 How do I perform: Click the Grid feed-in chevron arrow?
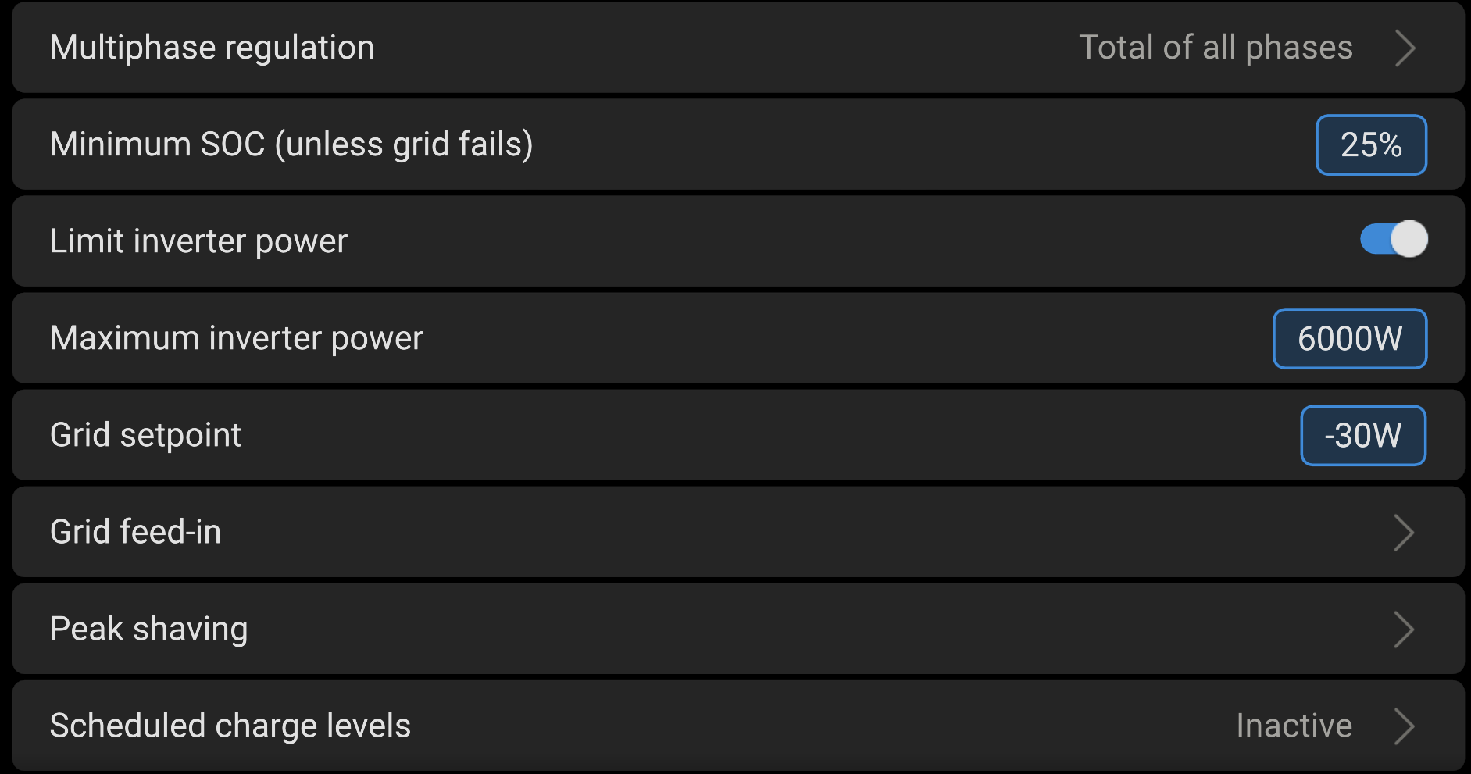pos(1404,533)
